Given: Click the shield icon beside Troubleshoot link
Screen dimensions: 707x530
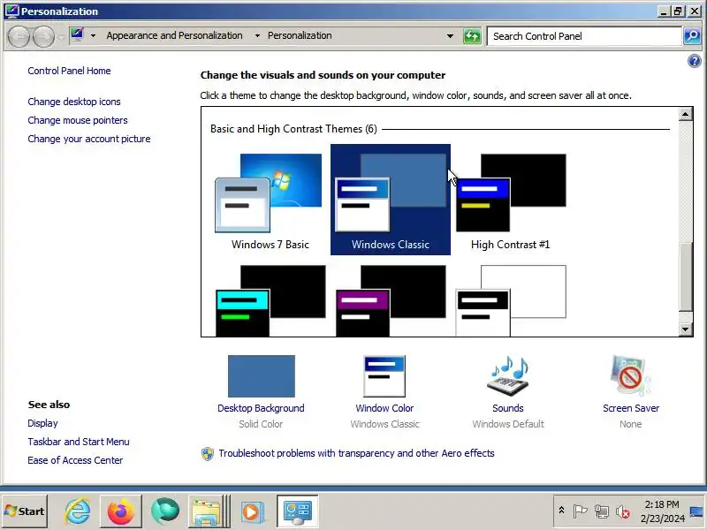Looking at the screenshot, I should (x=208, y=453).
